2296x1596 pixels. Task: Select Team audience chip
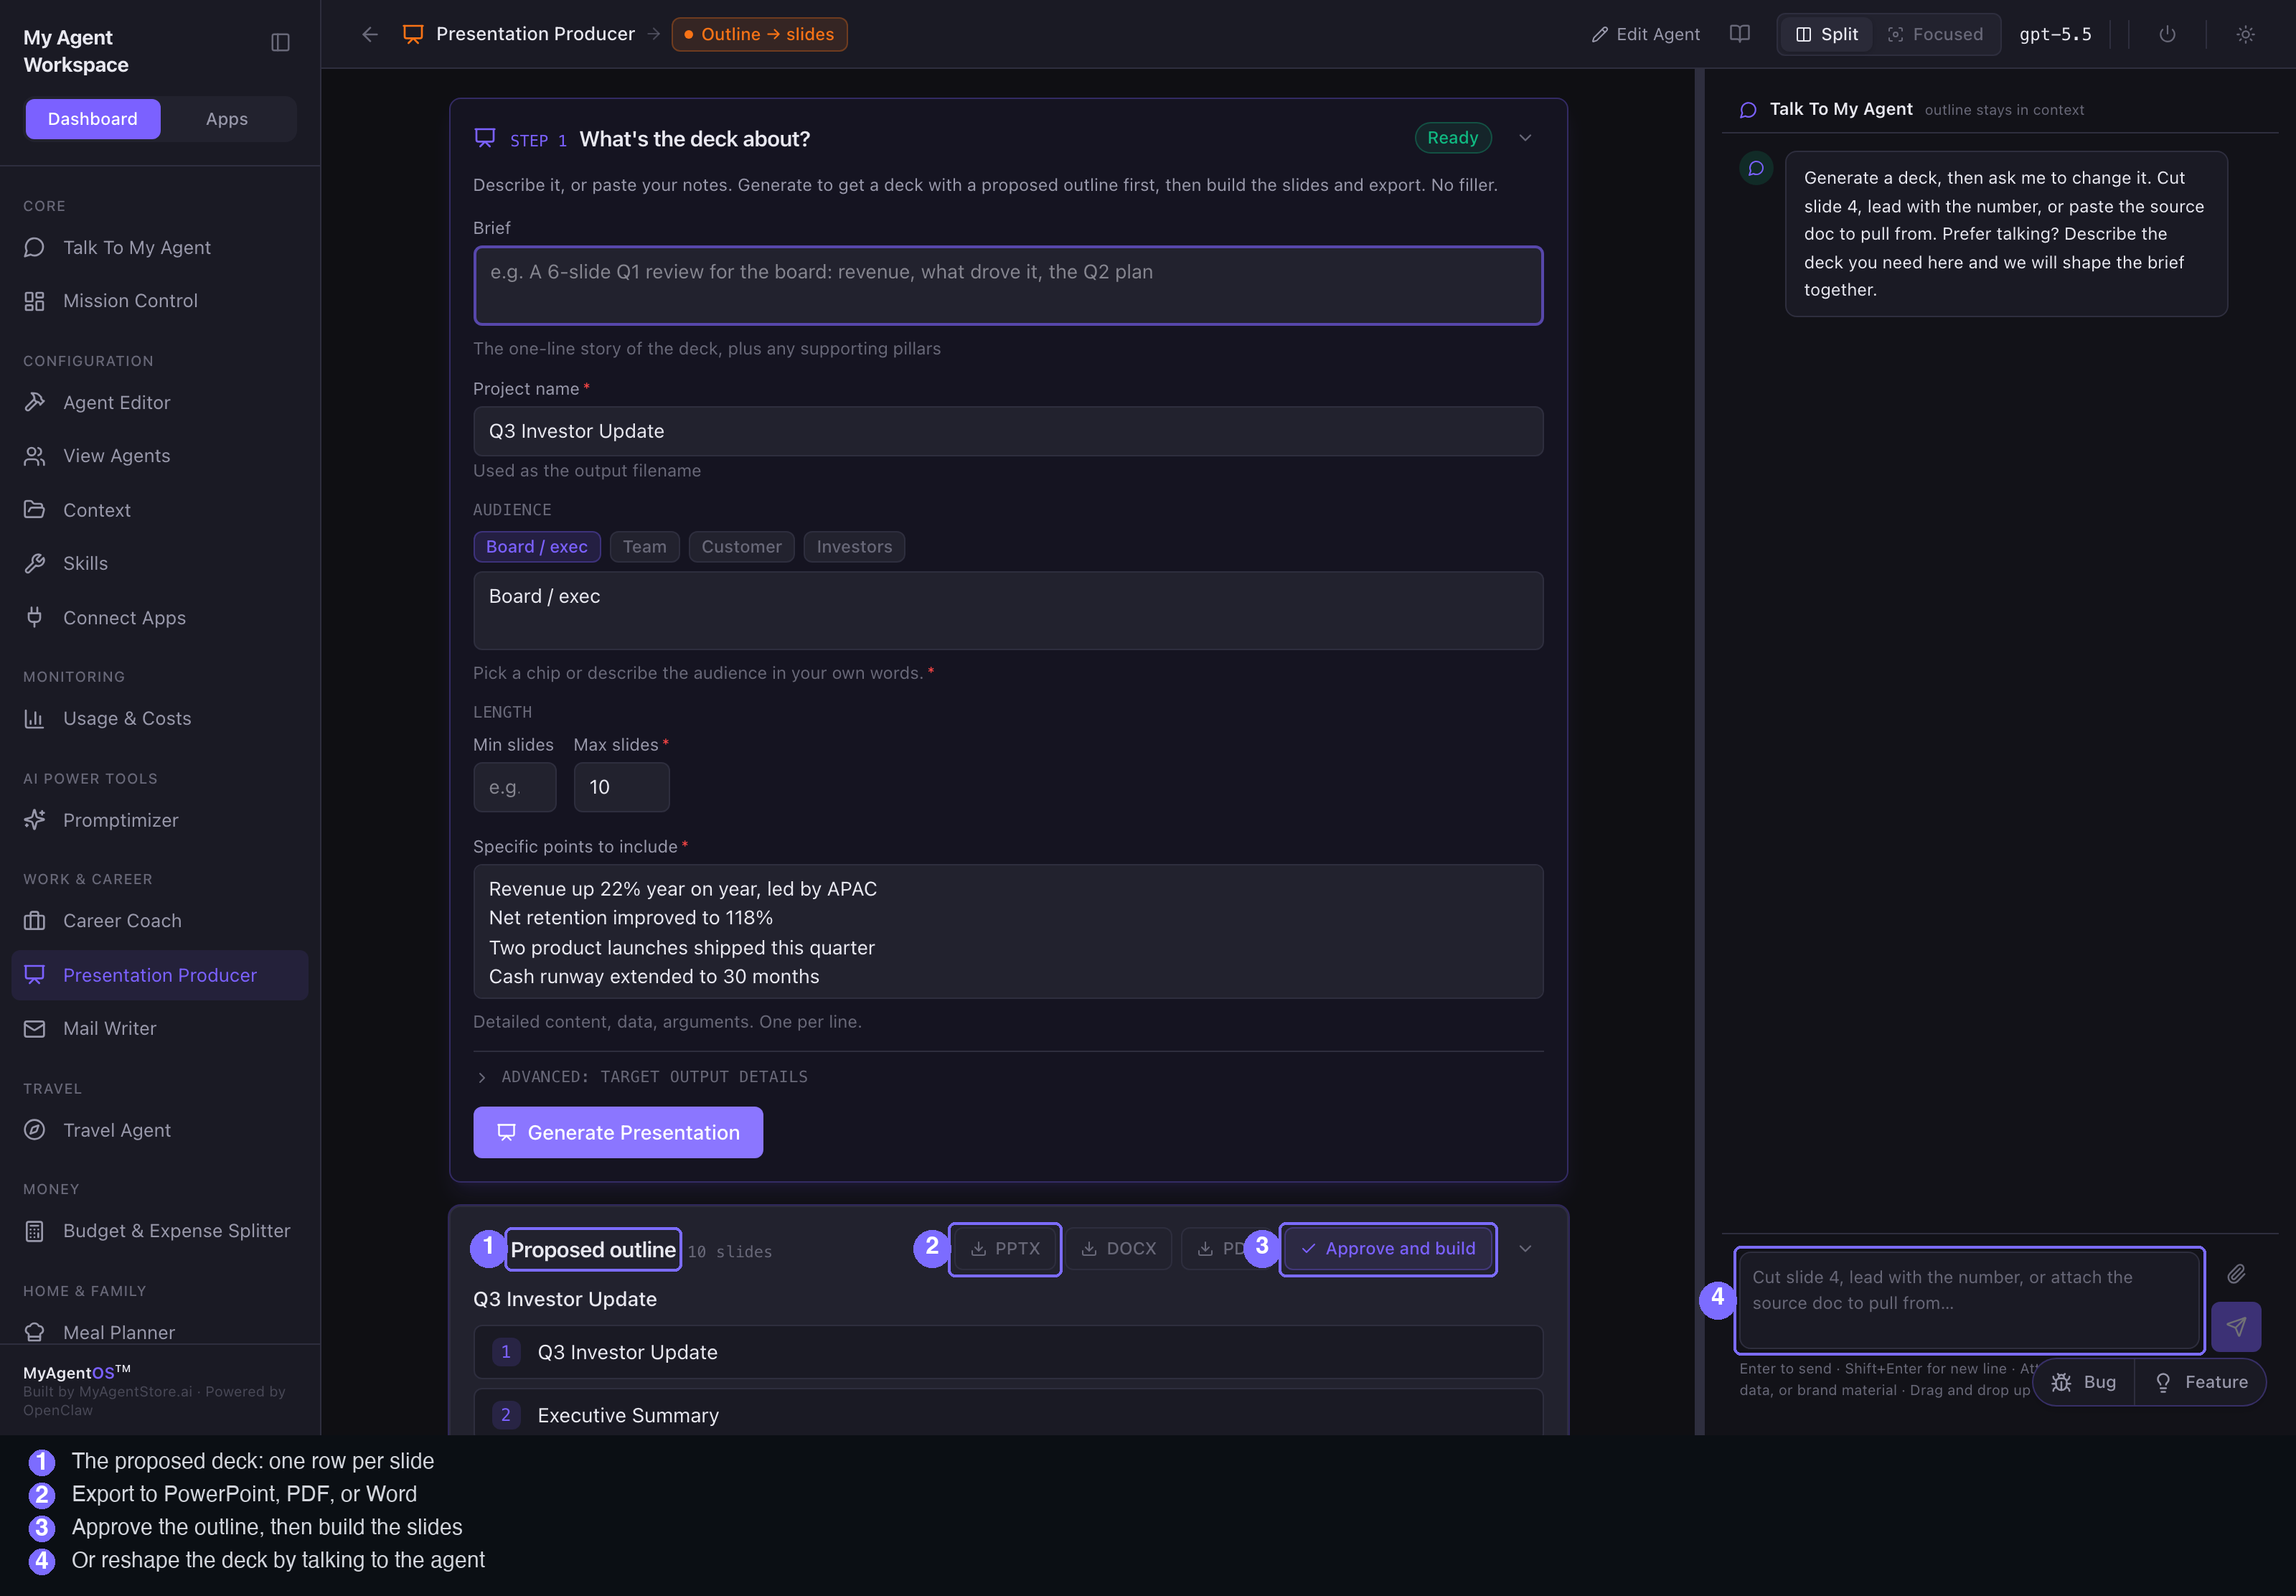[645, 547]
